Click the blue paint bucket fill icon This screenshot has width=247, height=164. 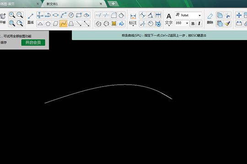(x=122, y=24)
